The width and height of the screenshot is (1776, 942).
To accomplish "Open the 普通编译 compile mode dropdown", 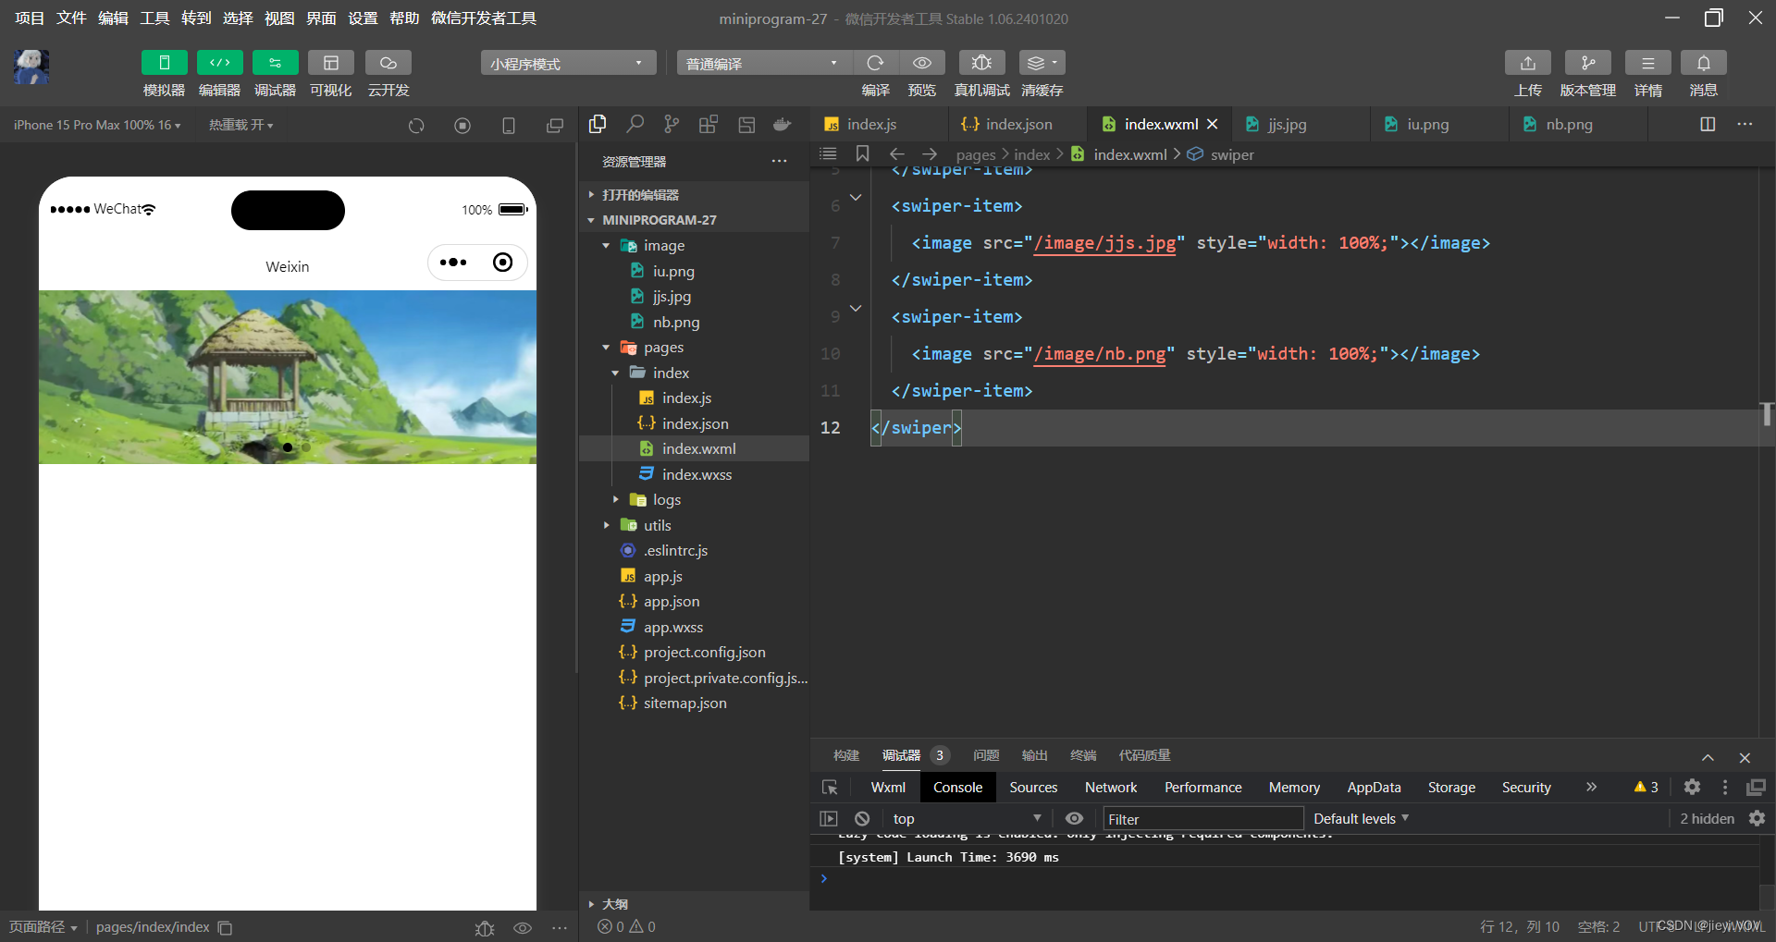I will point(763,63).
